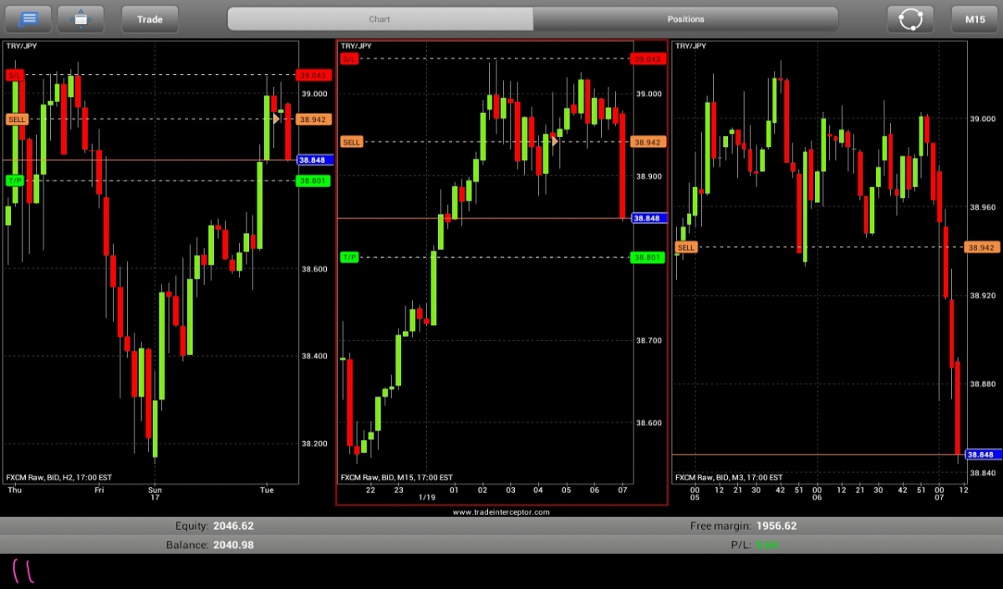Click the 38.848 current price tag on H2 chart

[x=315, y=160]
